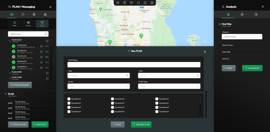Click the High Peak map landmark icon

tap(101, 9)
